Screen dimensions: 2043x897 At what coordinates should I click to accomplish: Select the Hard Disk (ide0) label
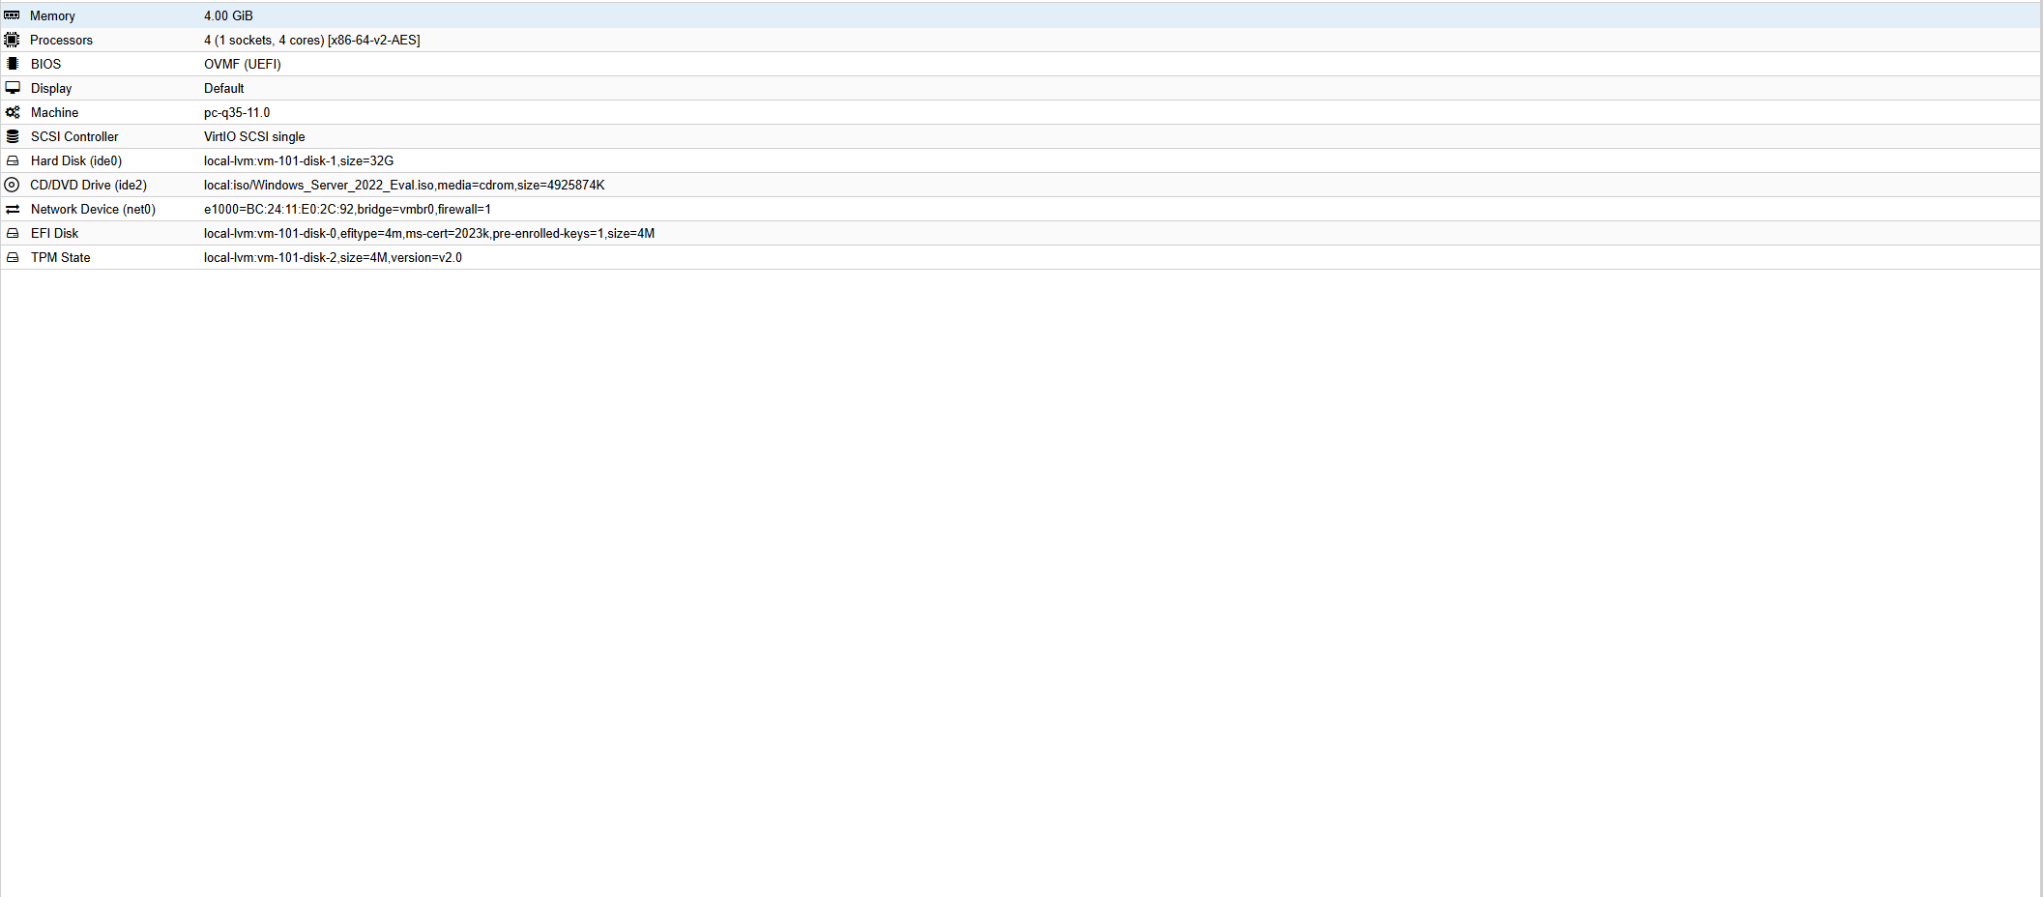coord(76,160)
